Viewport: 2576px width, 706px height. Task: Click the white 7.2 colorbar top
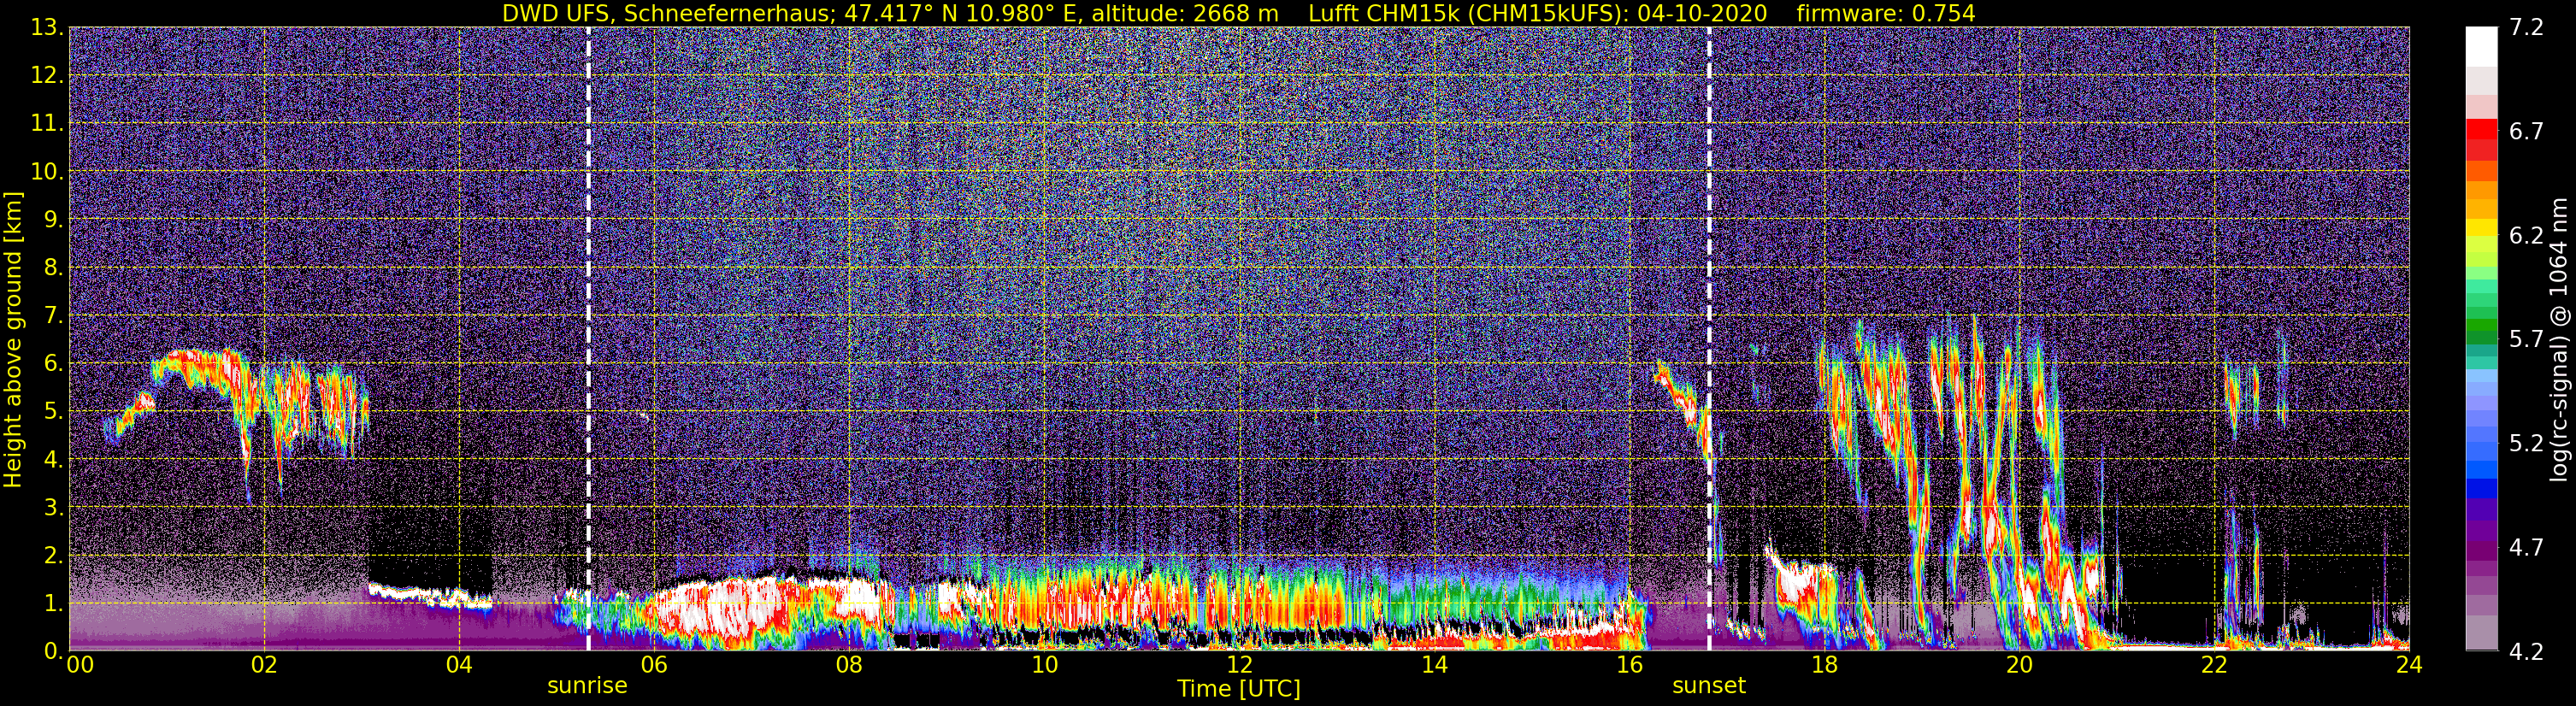pyautogui.click(x=2481, y=40)
